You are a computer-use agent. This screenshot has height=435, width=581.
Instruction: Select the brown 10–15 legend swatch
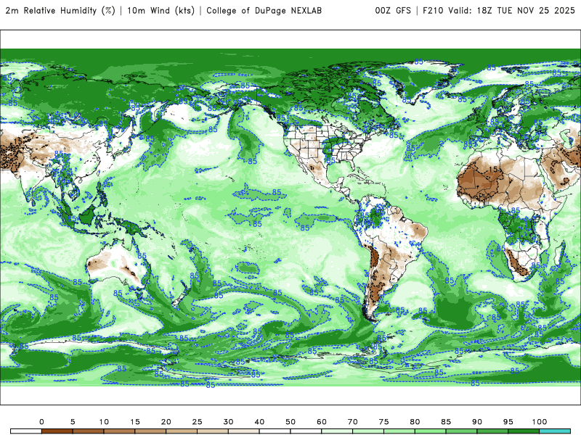(x=119, y=431)
